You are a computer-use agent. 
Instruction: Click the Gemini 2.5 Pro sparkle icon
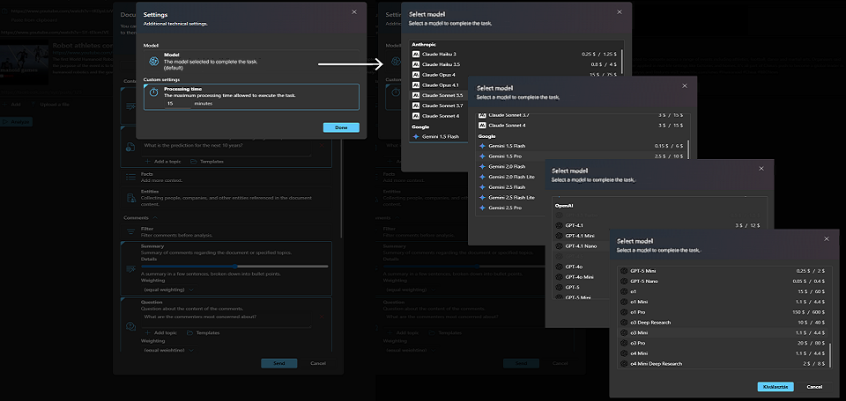482,208
